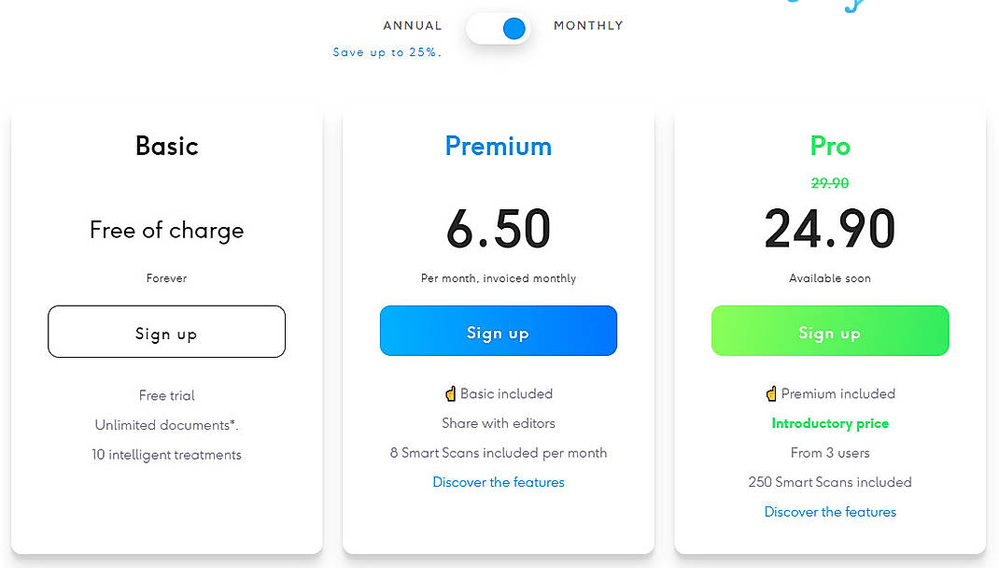
Task: Switch billing to ANNUAL
Action: 412,25
